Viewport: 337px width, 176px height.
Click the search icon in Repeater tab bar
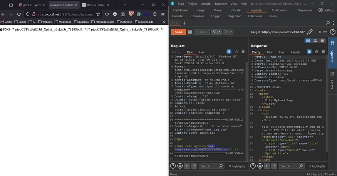(328, 23)
